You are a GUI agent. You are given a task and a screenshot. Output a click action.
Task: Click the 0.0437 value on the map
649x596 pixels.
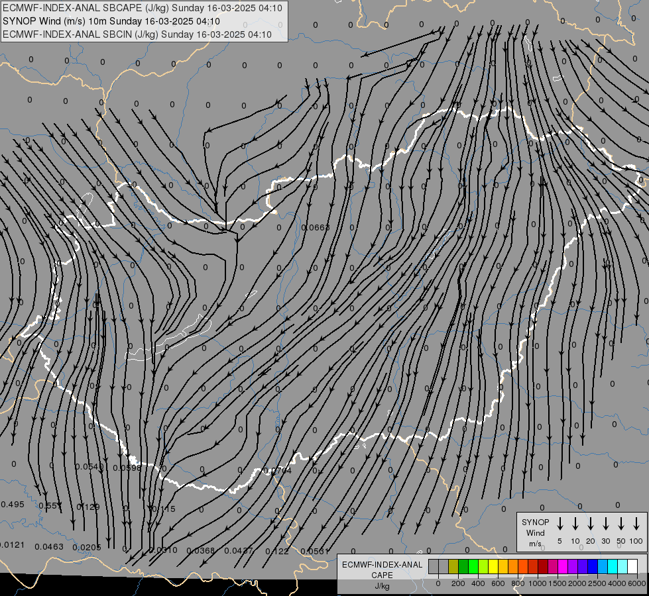point(239,551)
